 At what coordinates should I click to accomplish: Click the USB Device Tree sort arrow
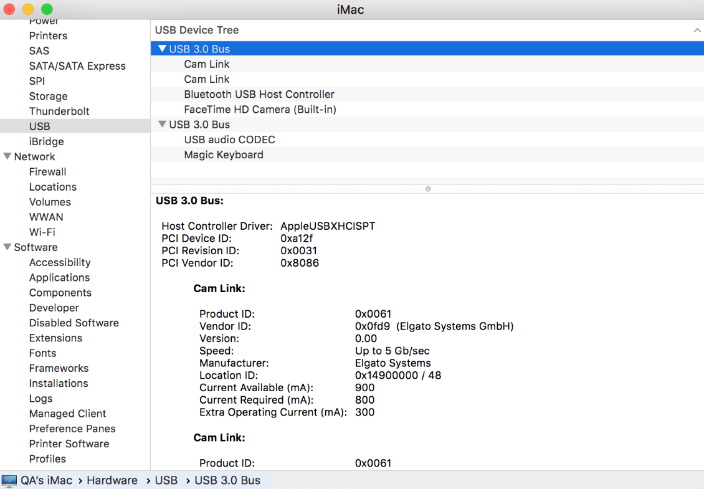pos(697,30)
